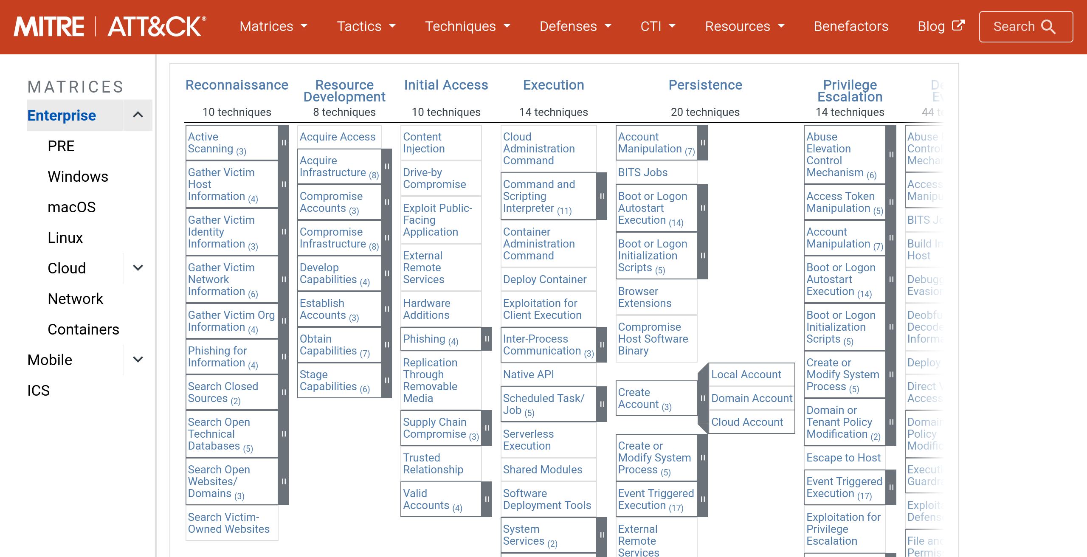
Task: Select Network matrix in sidebar
Action: [76, 299]
